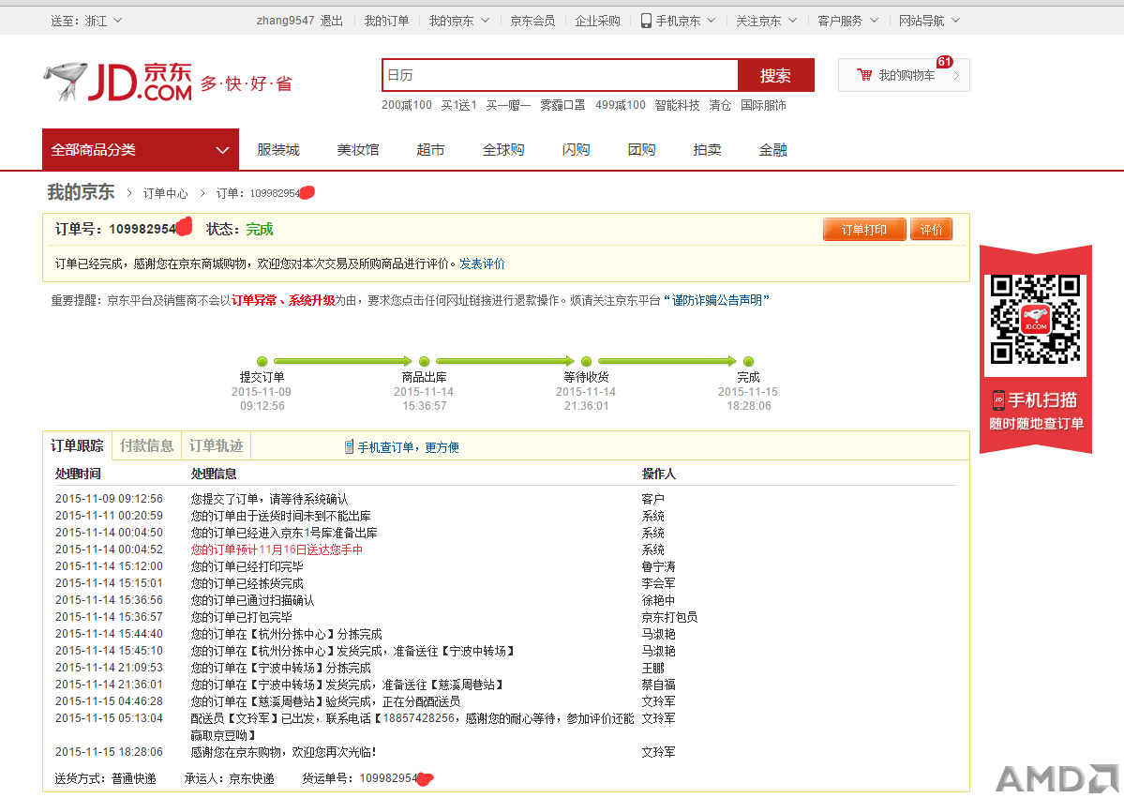
Task: Select the 拍卖 navigation item
Action: click(708, 150)
